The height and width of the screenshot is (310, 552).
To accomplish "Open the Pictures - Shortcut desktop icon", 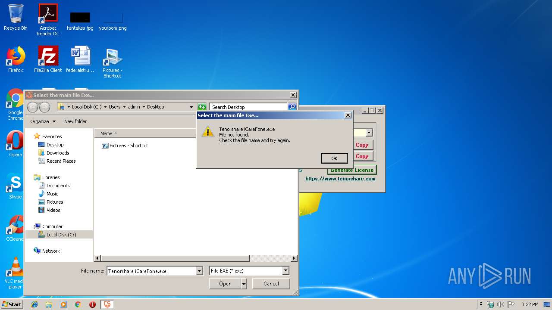I will click(x=113, y=62).
